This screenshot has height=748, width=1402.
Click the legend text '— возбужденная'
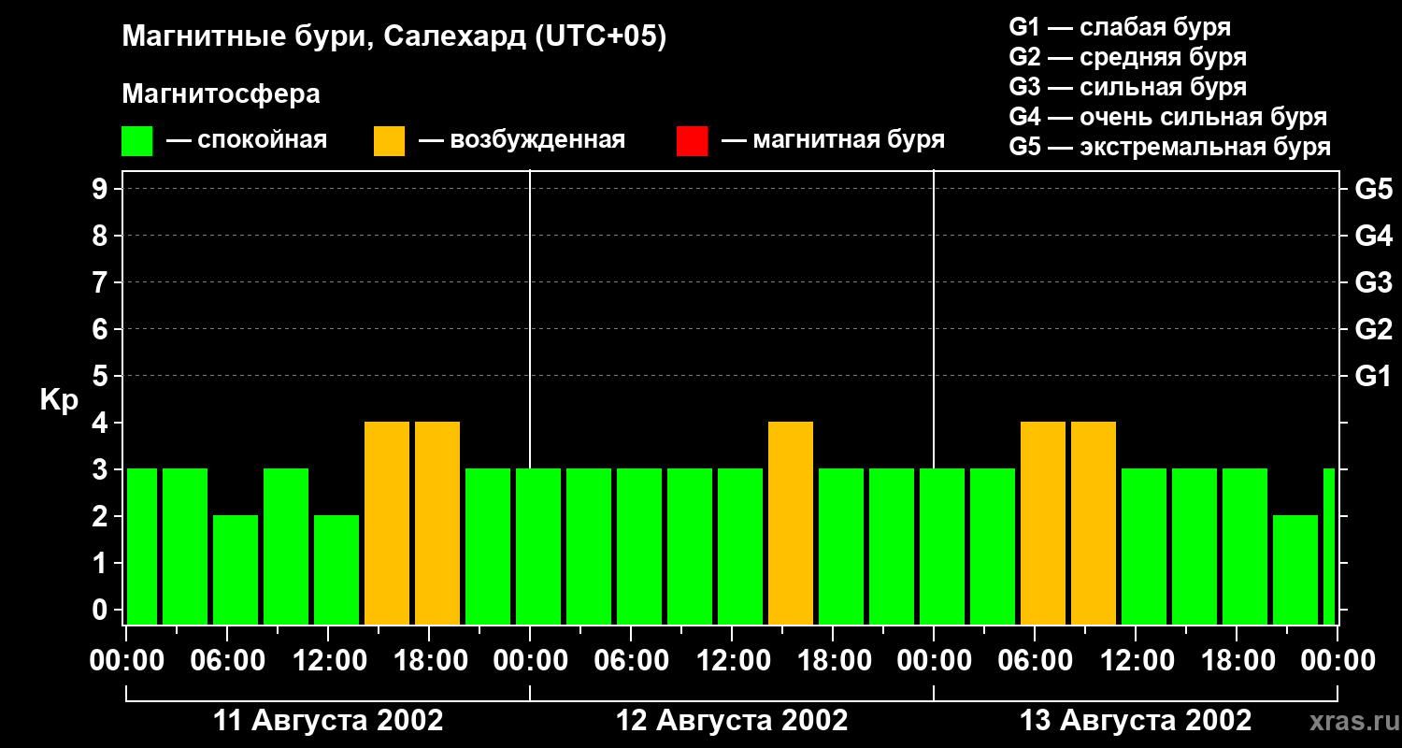pyautogui.click(x=522, y=141)
